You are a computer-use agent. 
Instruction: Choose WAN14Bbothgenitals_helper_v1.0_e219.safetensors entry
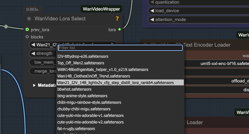120,70
